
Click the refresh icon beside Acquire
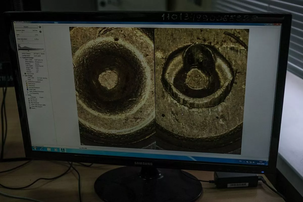tap(40, 27)
